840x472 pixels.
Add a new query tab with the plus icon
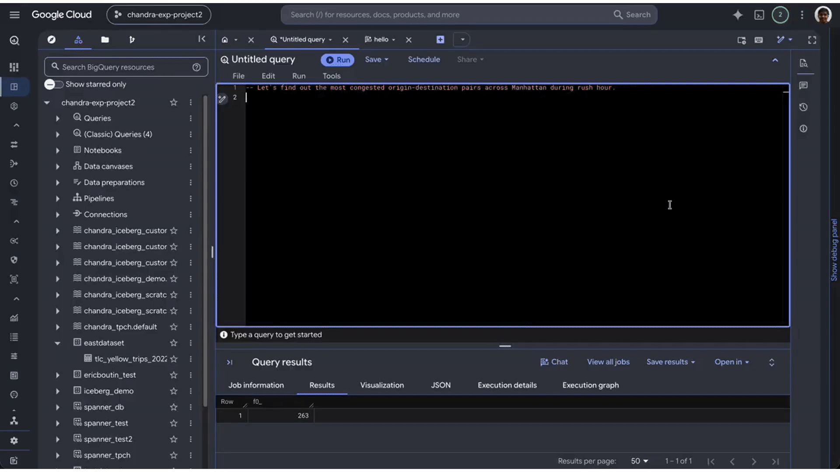coord(440,40)
